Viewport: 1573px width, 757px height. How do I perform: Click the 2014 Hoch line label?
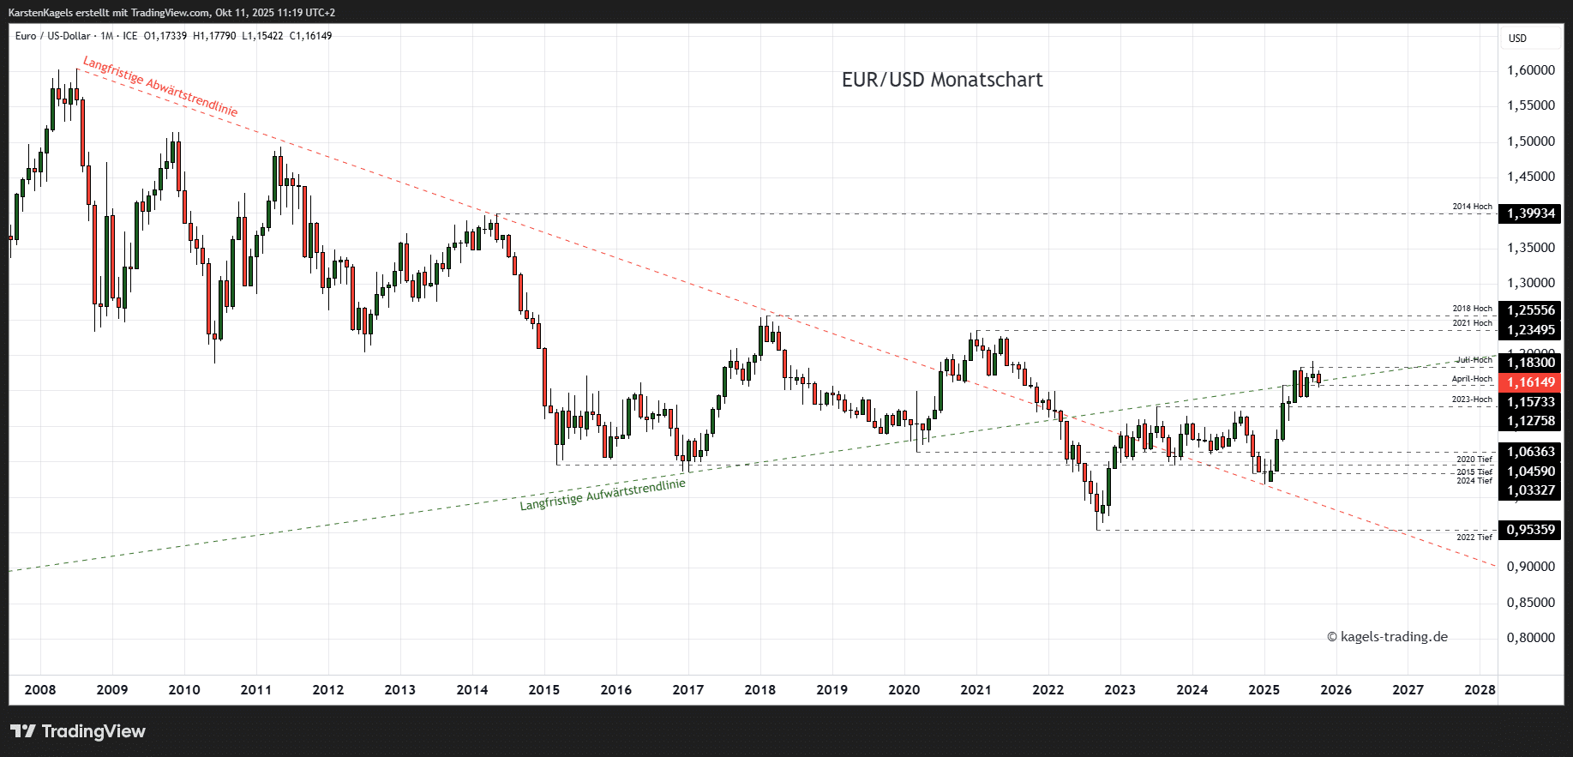(x=1471, y=207)
